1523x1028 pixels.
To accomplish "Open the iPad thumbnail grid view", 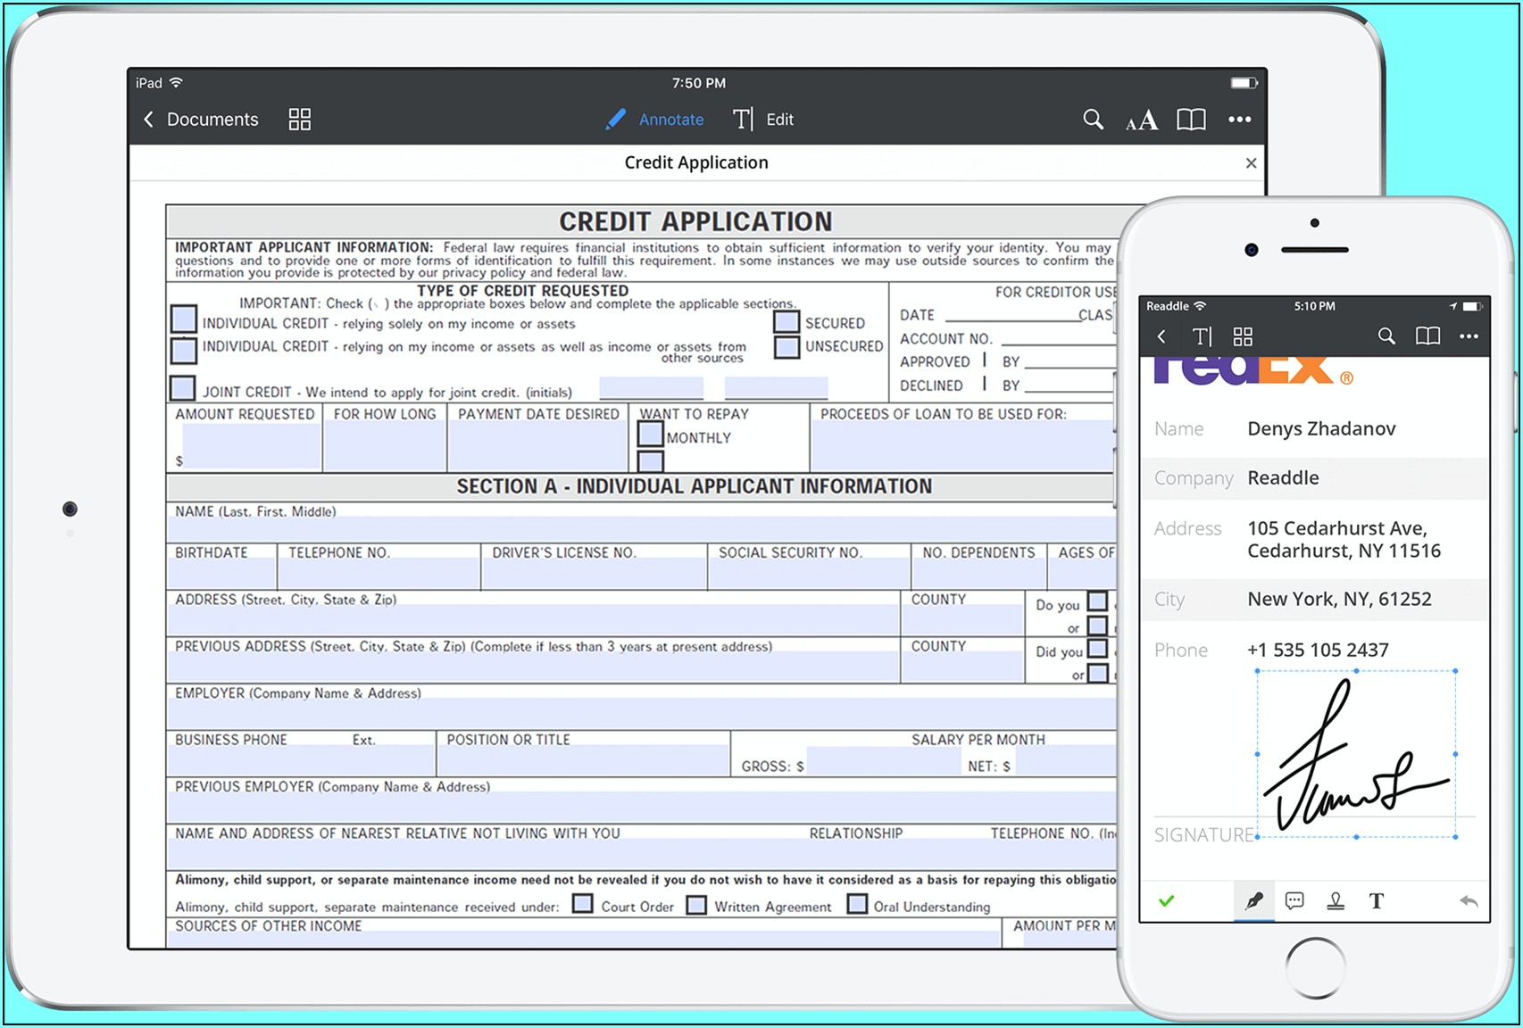I will [300, 120].
